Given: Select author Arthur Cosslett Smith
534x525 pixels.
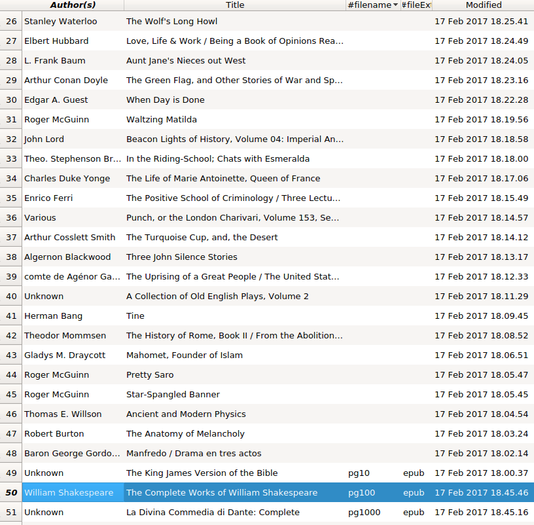Looking at the screenshot, I should click(x=70, y=238).
